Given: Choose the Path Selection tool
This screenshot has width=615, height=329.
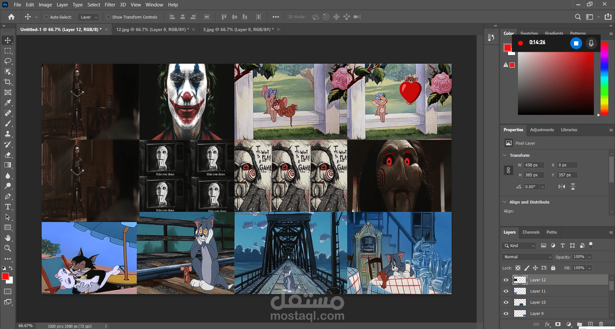Looking at the screenshot, I should 8,217.
